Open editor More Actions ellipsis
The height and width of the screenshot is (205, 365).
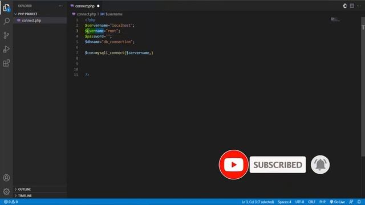coord(359,6)
